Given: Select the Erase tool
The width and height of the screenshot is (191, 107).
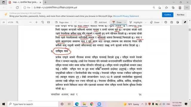Looking at the screenshot, I should 155,22.
